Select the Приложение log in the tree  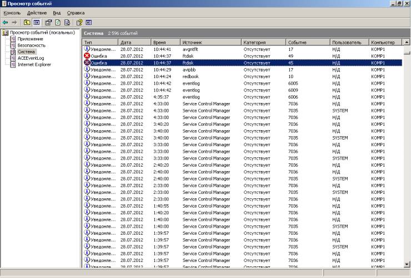pyautogui.click(x=31, y=39)
